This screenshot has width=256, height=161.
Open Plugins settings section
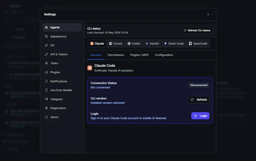[x=62, y=72]
